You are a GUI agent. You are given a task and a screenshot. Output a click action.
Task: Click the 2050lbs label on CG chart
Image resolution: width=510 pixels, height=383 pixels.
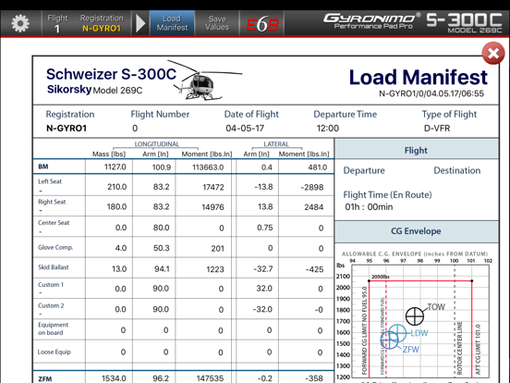tap(381, 277)
